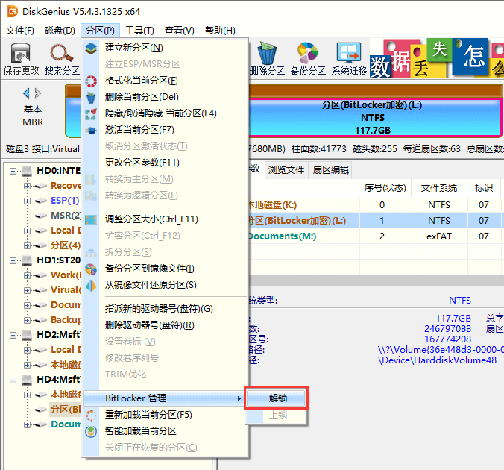This screenshot has width=504, height=470.
Task: Expand the Work partition node under HD1
Action: 27,275
